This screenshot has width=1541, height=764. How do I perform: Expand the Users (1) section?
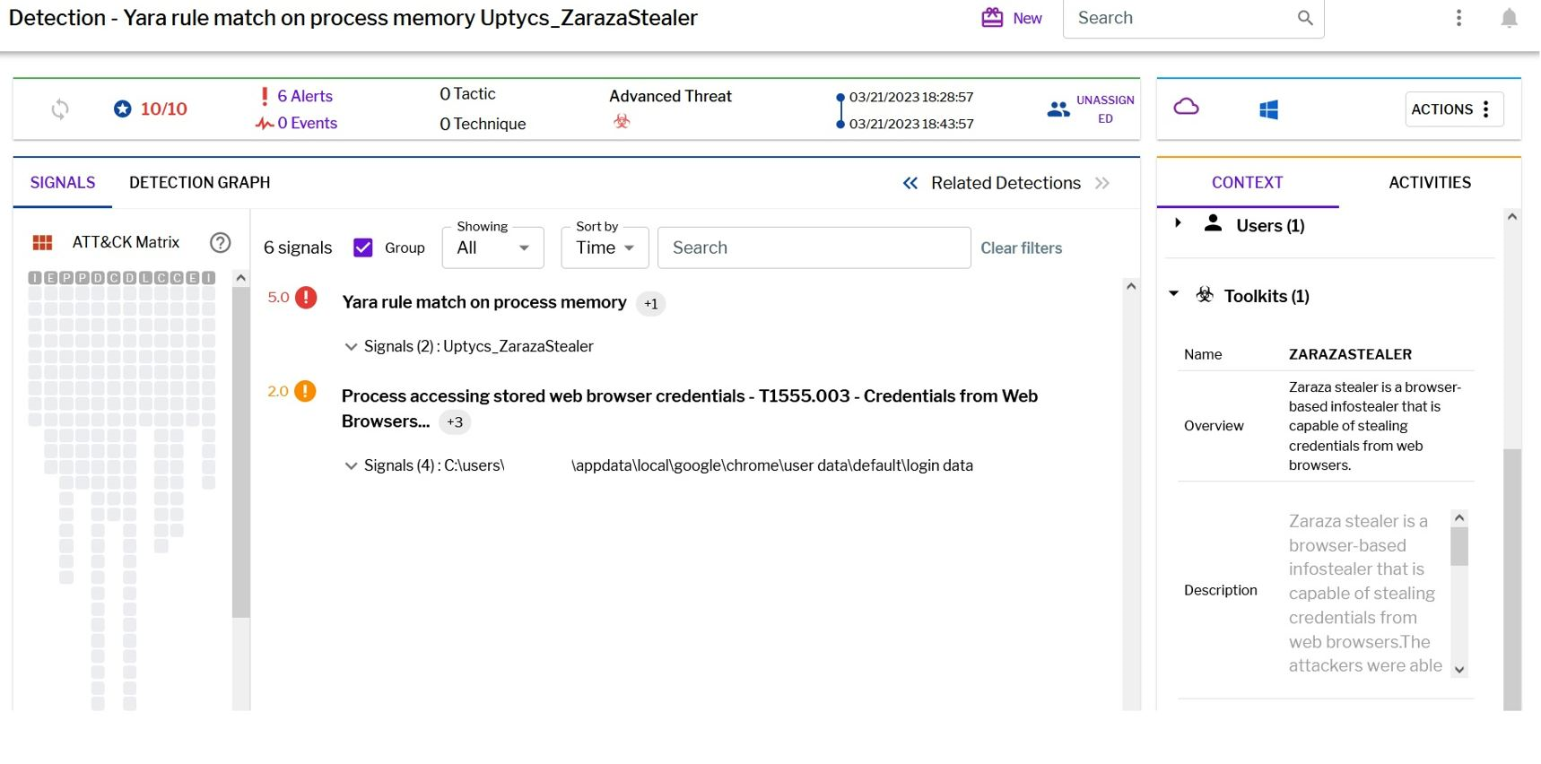pos(1179,223)
